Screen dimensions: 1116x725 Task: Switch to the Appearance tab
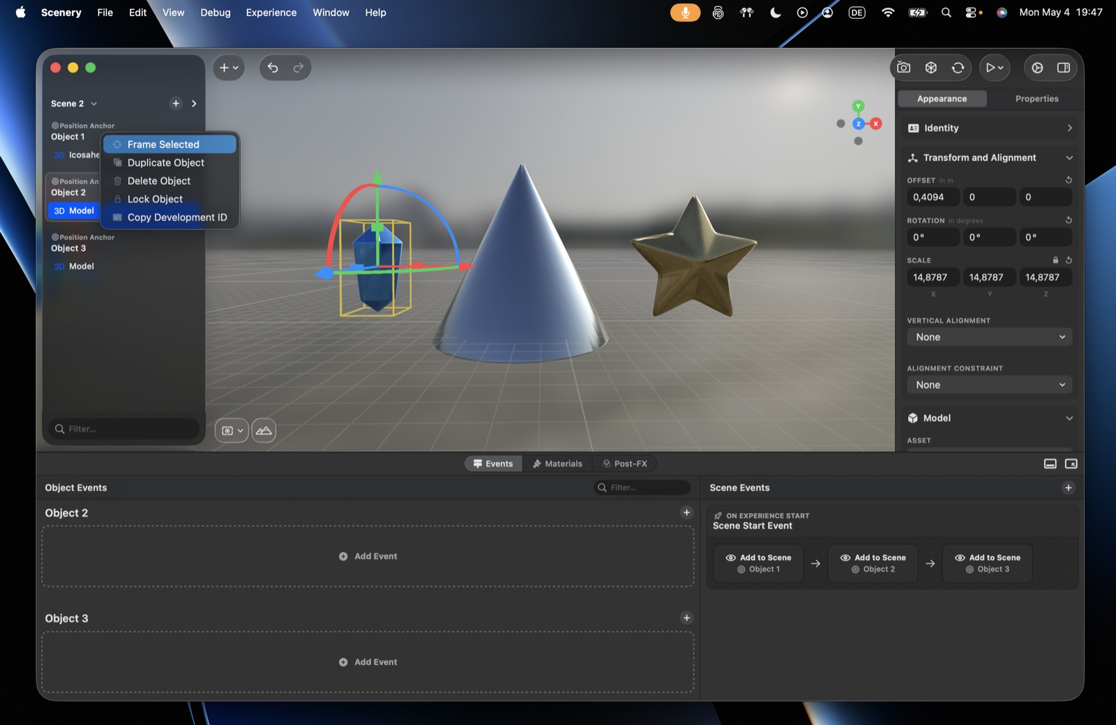coord(942,99)
